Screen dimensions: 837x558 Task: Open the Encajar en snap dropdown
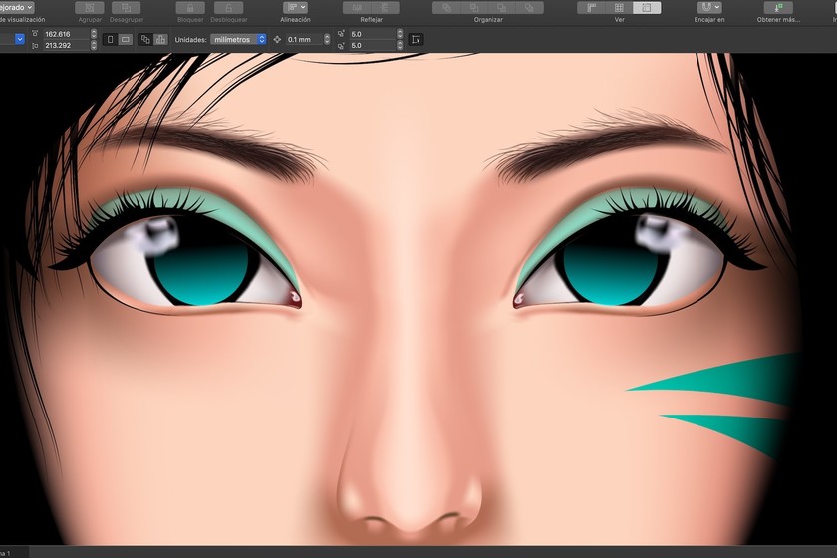[708, 7]
